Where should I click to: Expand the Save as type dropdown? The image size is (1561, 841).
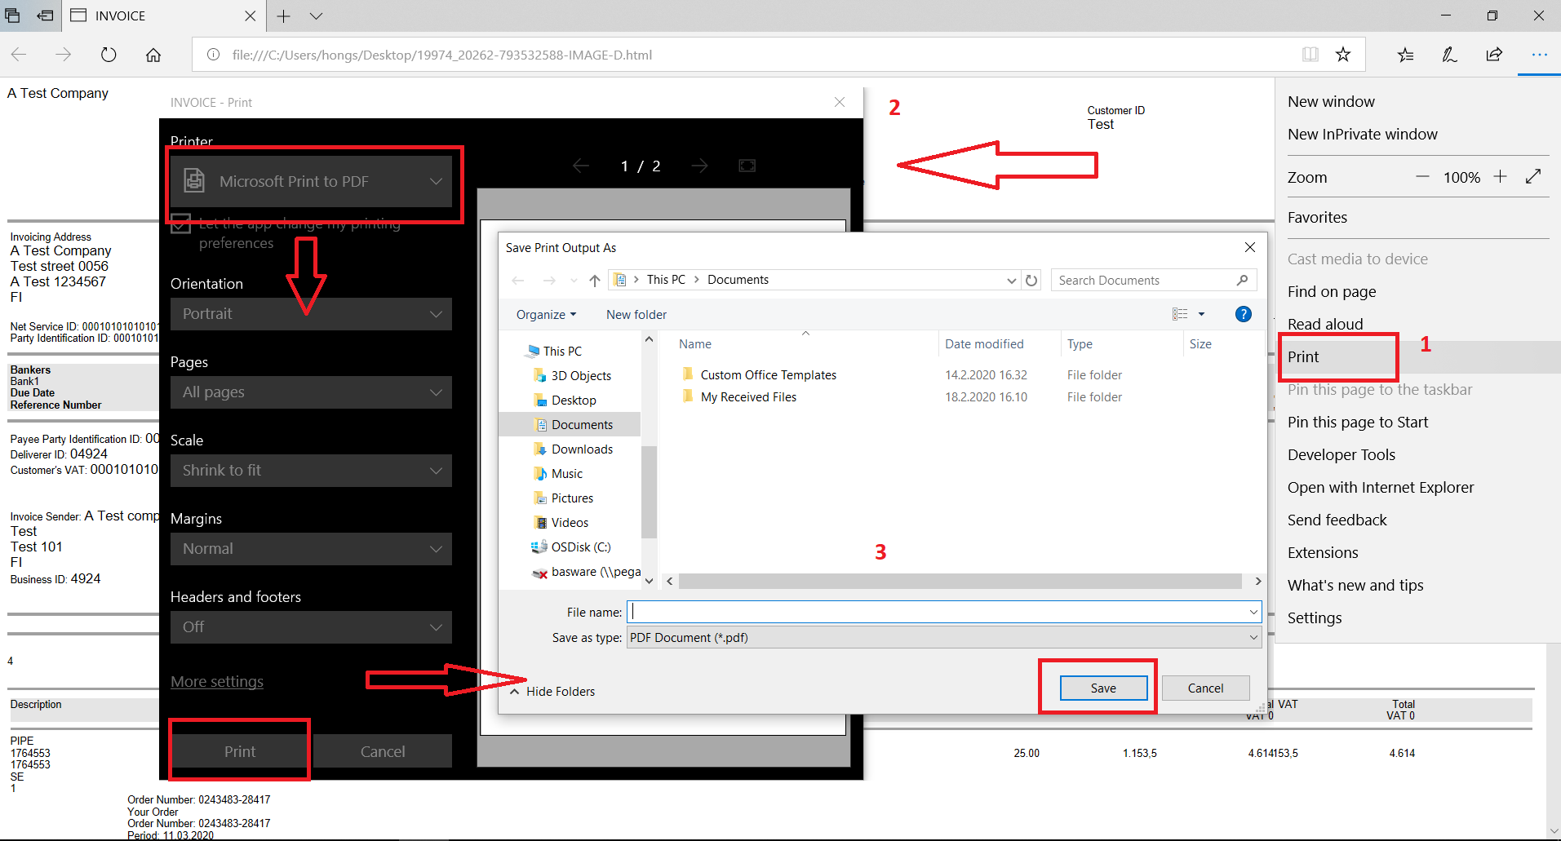943,637
